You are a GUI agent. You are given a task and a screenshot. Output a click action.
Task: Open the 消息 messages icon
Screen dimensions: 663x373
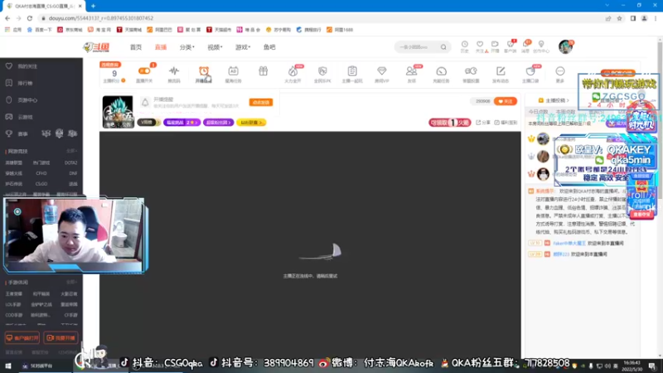(x=525, y=44)
